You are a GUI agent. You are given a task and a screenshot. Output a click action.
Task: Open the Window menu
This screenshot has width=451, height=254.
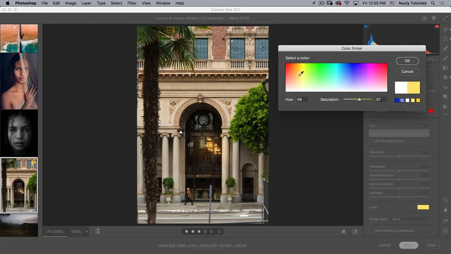pos(163,3)
